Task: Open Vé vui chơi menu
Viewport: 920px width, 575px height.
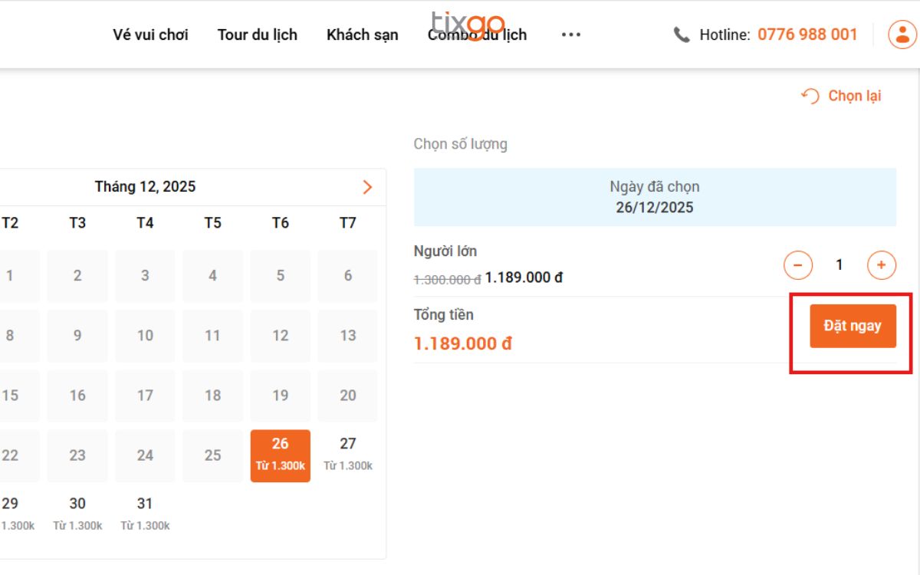Action: [150, 34]
